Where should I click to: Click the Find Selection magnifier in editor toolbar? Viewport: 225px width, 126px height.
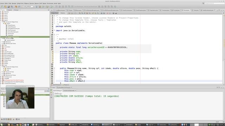[x=80, y=13]
